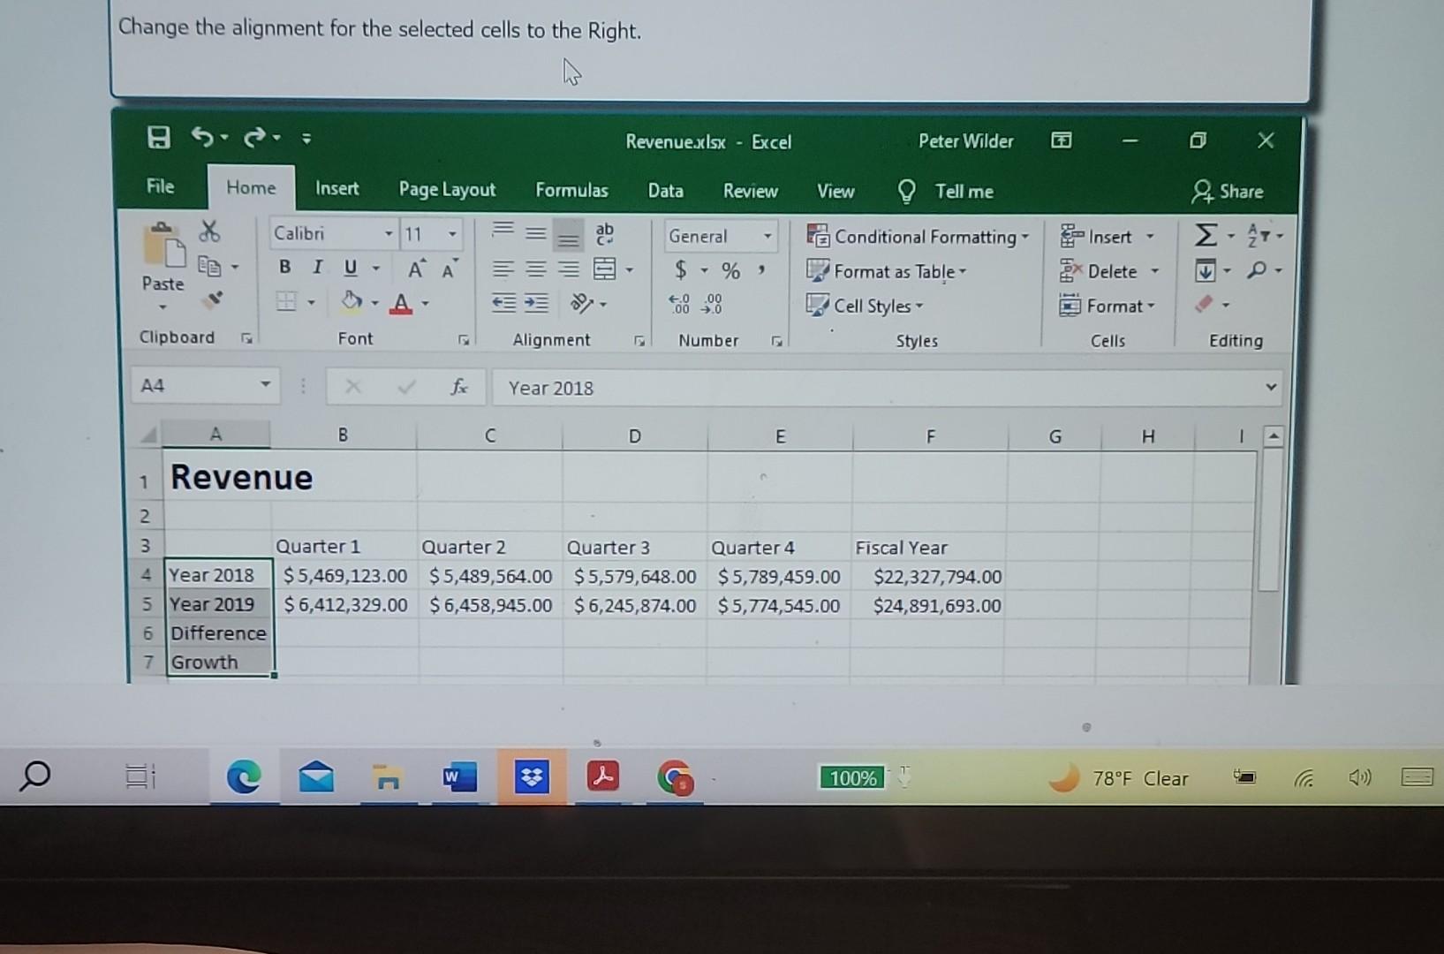Copy the selected cells
This screenshot has height=954, width=1444.
pyautogui.click(x=208, y=265)
